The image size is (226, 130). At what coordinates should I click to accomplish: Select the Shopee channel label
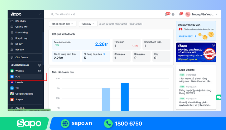[19, 99]
